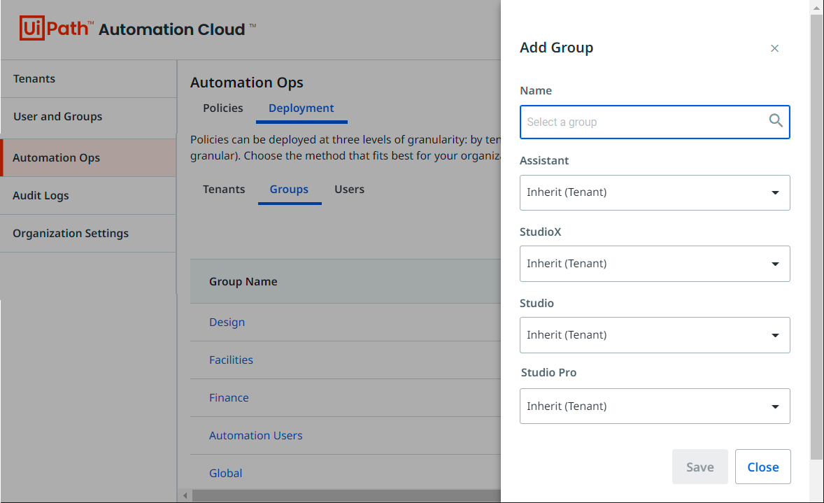Click the Group Name column header

[243, 282]
